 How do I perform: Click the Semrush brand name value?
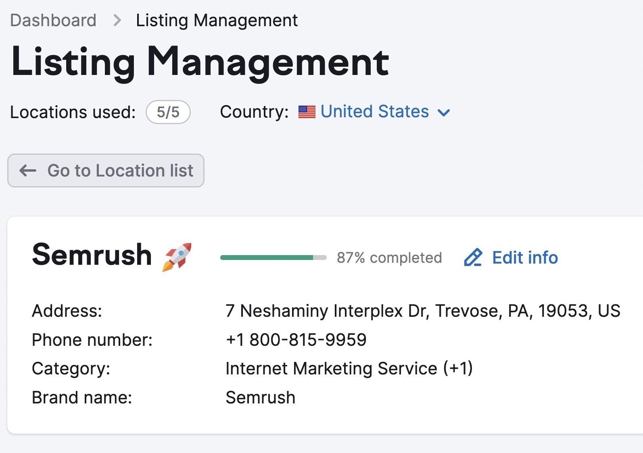coord(261,397)
